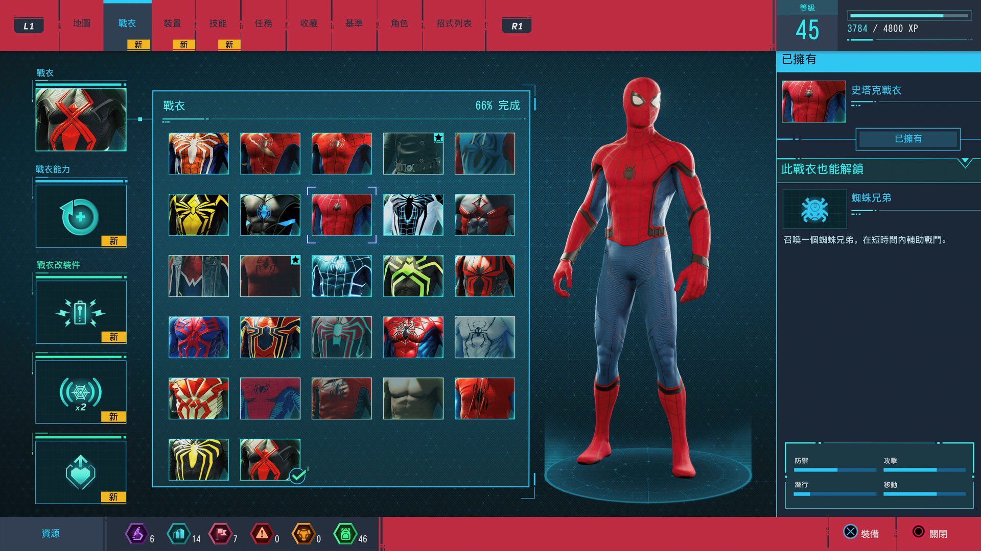Choose the denim vest punk suit
The width and height of the screenshot is (981, 551).
tap(199, 276)
